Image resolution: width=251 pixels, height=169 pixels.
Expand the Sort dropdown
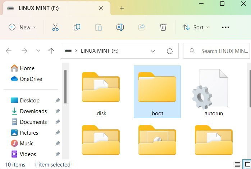tap(196, 28)
